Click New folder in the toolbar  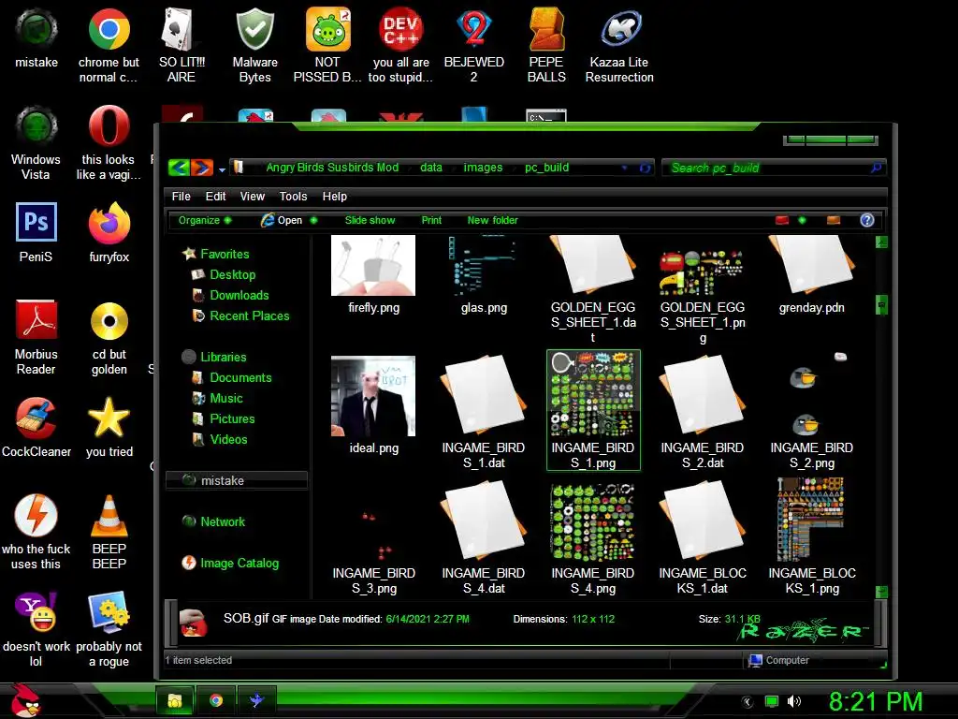pyautogui.click(x=492, y=220)
